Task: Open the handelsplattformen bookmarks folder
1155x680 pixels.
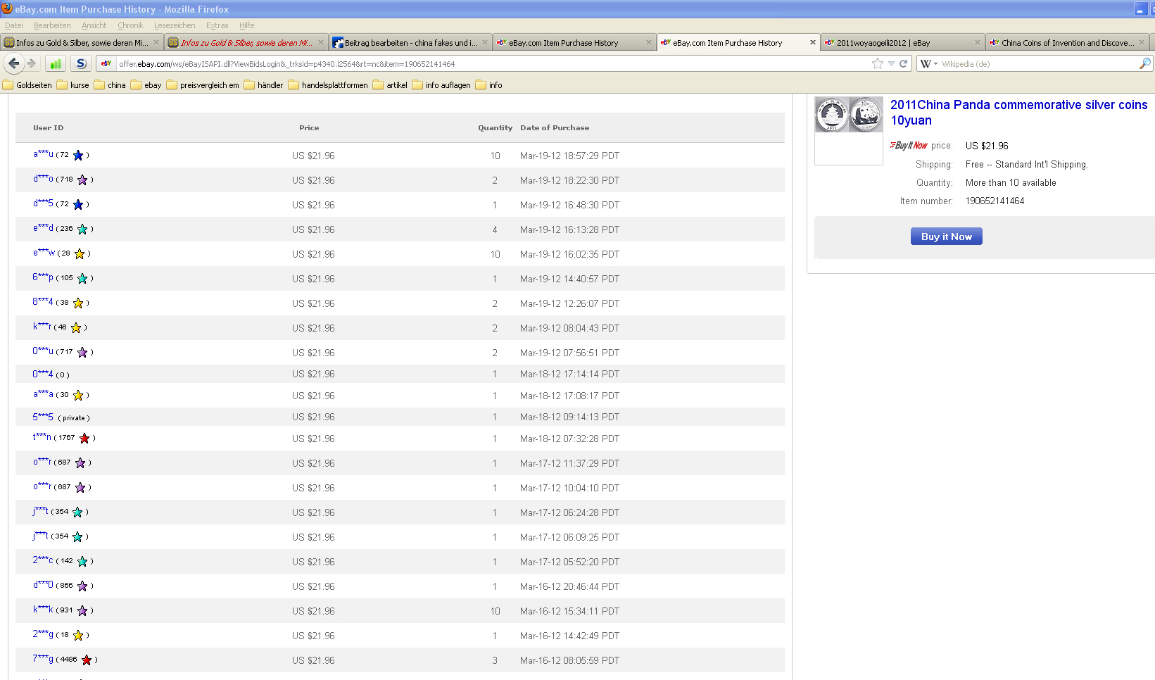Action: [328, 85]
